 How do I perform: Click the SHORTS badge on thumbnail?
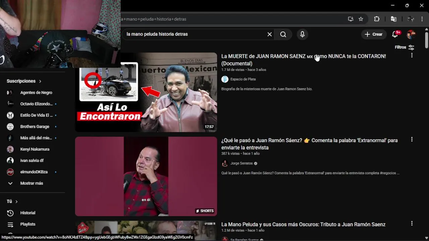(205, 211)
